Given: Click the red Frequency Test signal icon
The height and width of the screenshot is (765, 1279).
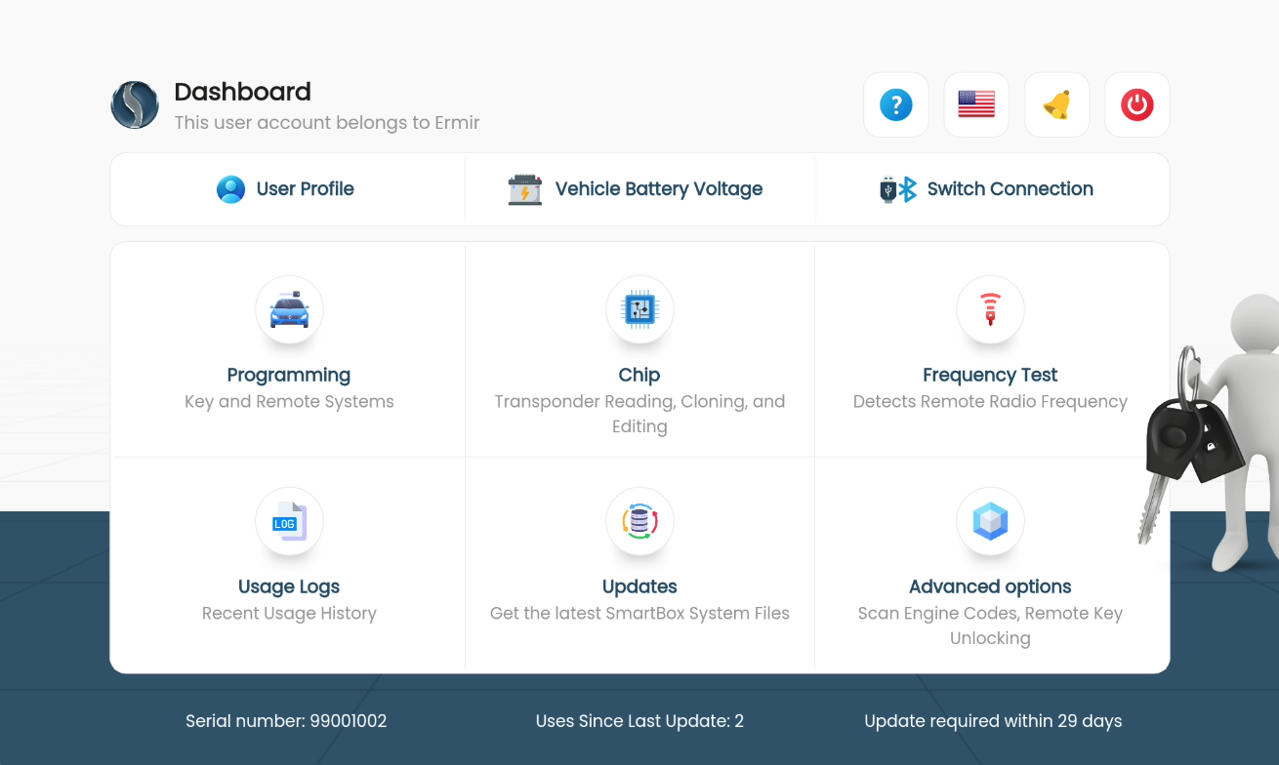Looking at the screenshot, I should pos(990,309).
